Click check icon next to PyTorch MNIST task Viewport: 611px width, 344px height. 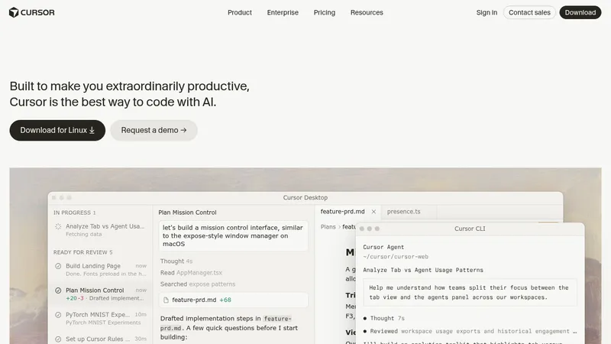click(x=58, y=314)
